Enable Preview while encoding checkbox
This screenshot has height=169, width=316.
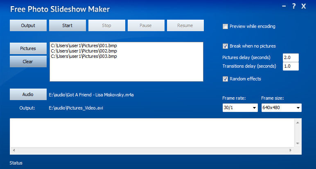click(225, 26)
